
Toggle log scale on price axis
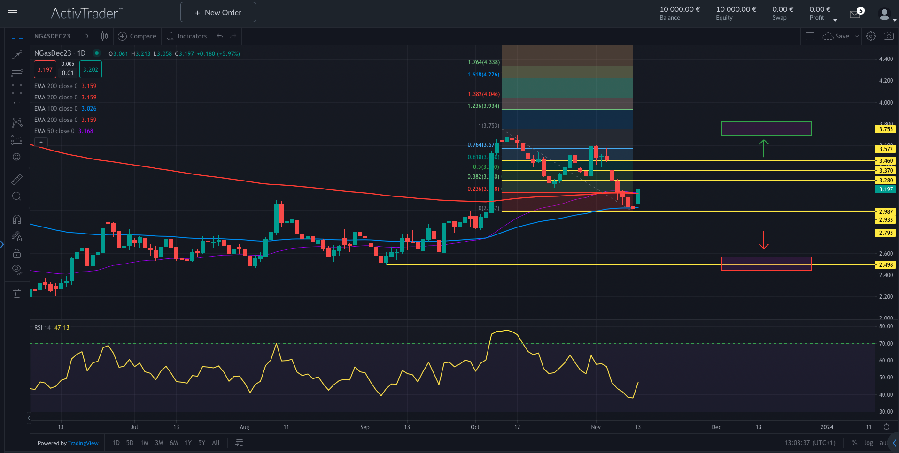pos(868,443)
